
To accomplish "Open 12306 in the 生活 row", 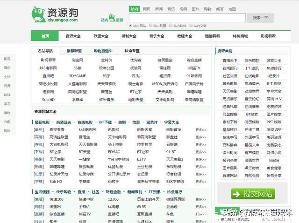I will click(113, 199).
